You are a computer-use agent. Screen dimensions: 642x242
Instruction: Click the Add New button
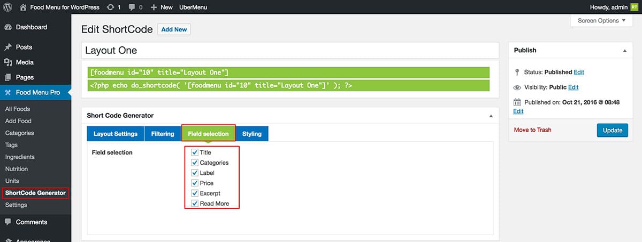(174, 29)
